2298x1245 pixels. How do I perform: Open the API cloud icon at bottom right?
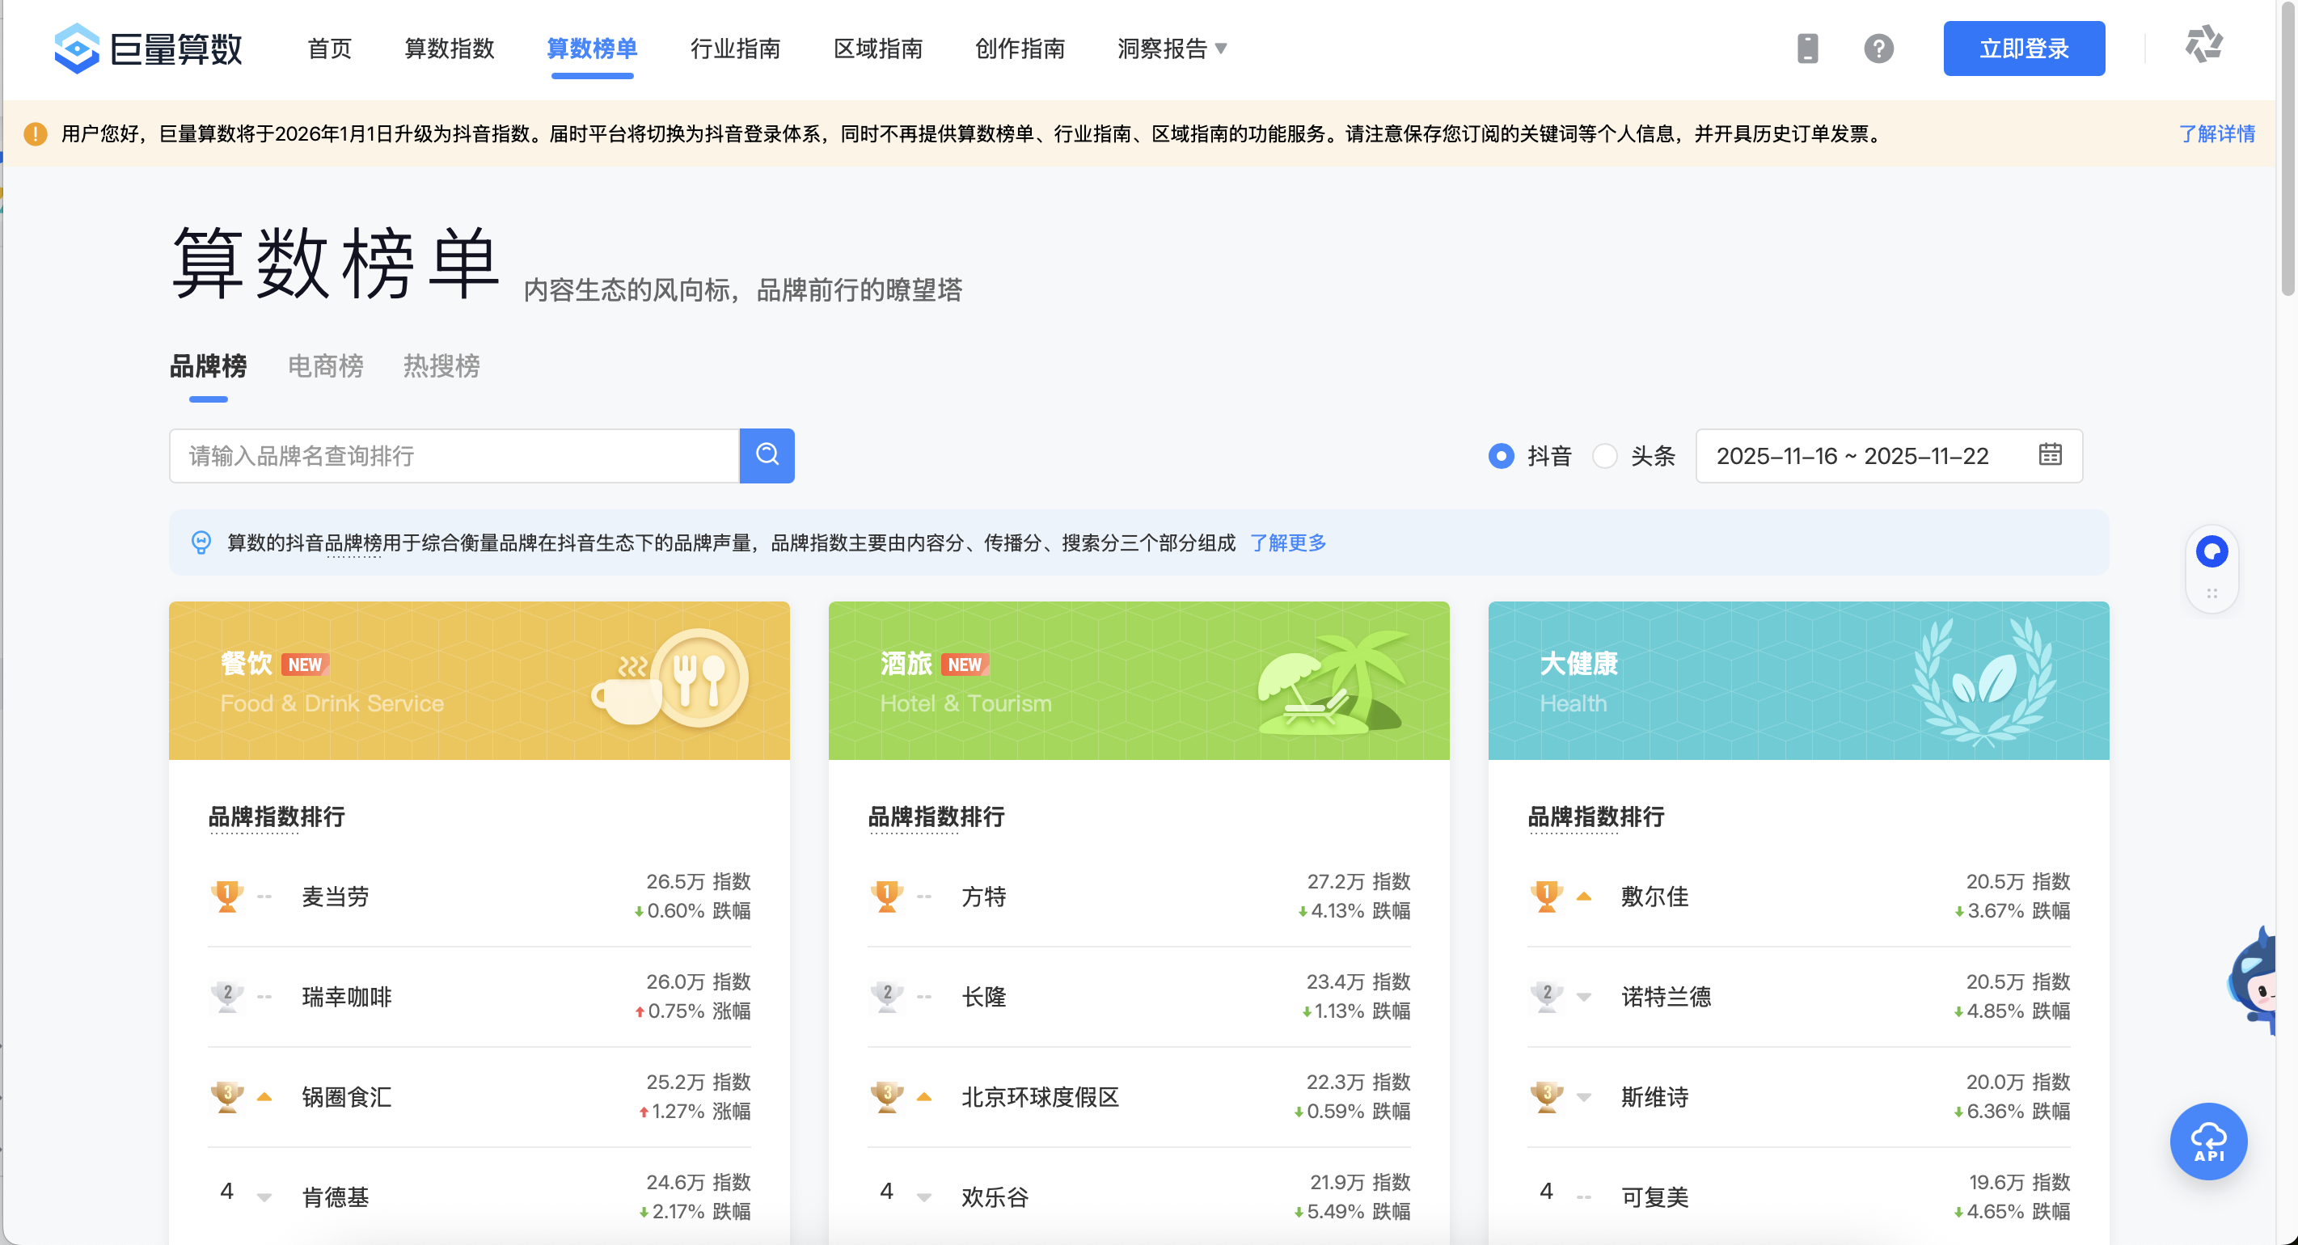[x=2208, y=1142]
